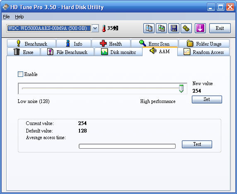This screenshot has height=194, width=237.
Task: Switch to the Disk monitor tab
Action: 118,52
